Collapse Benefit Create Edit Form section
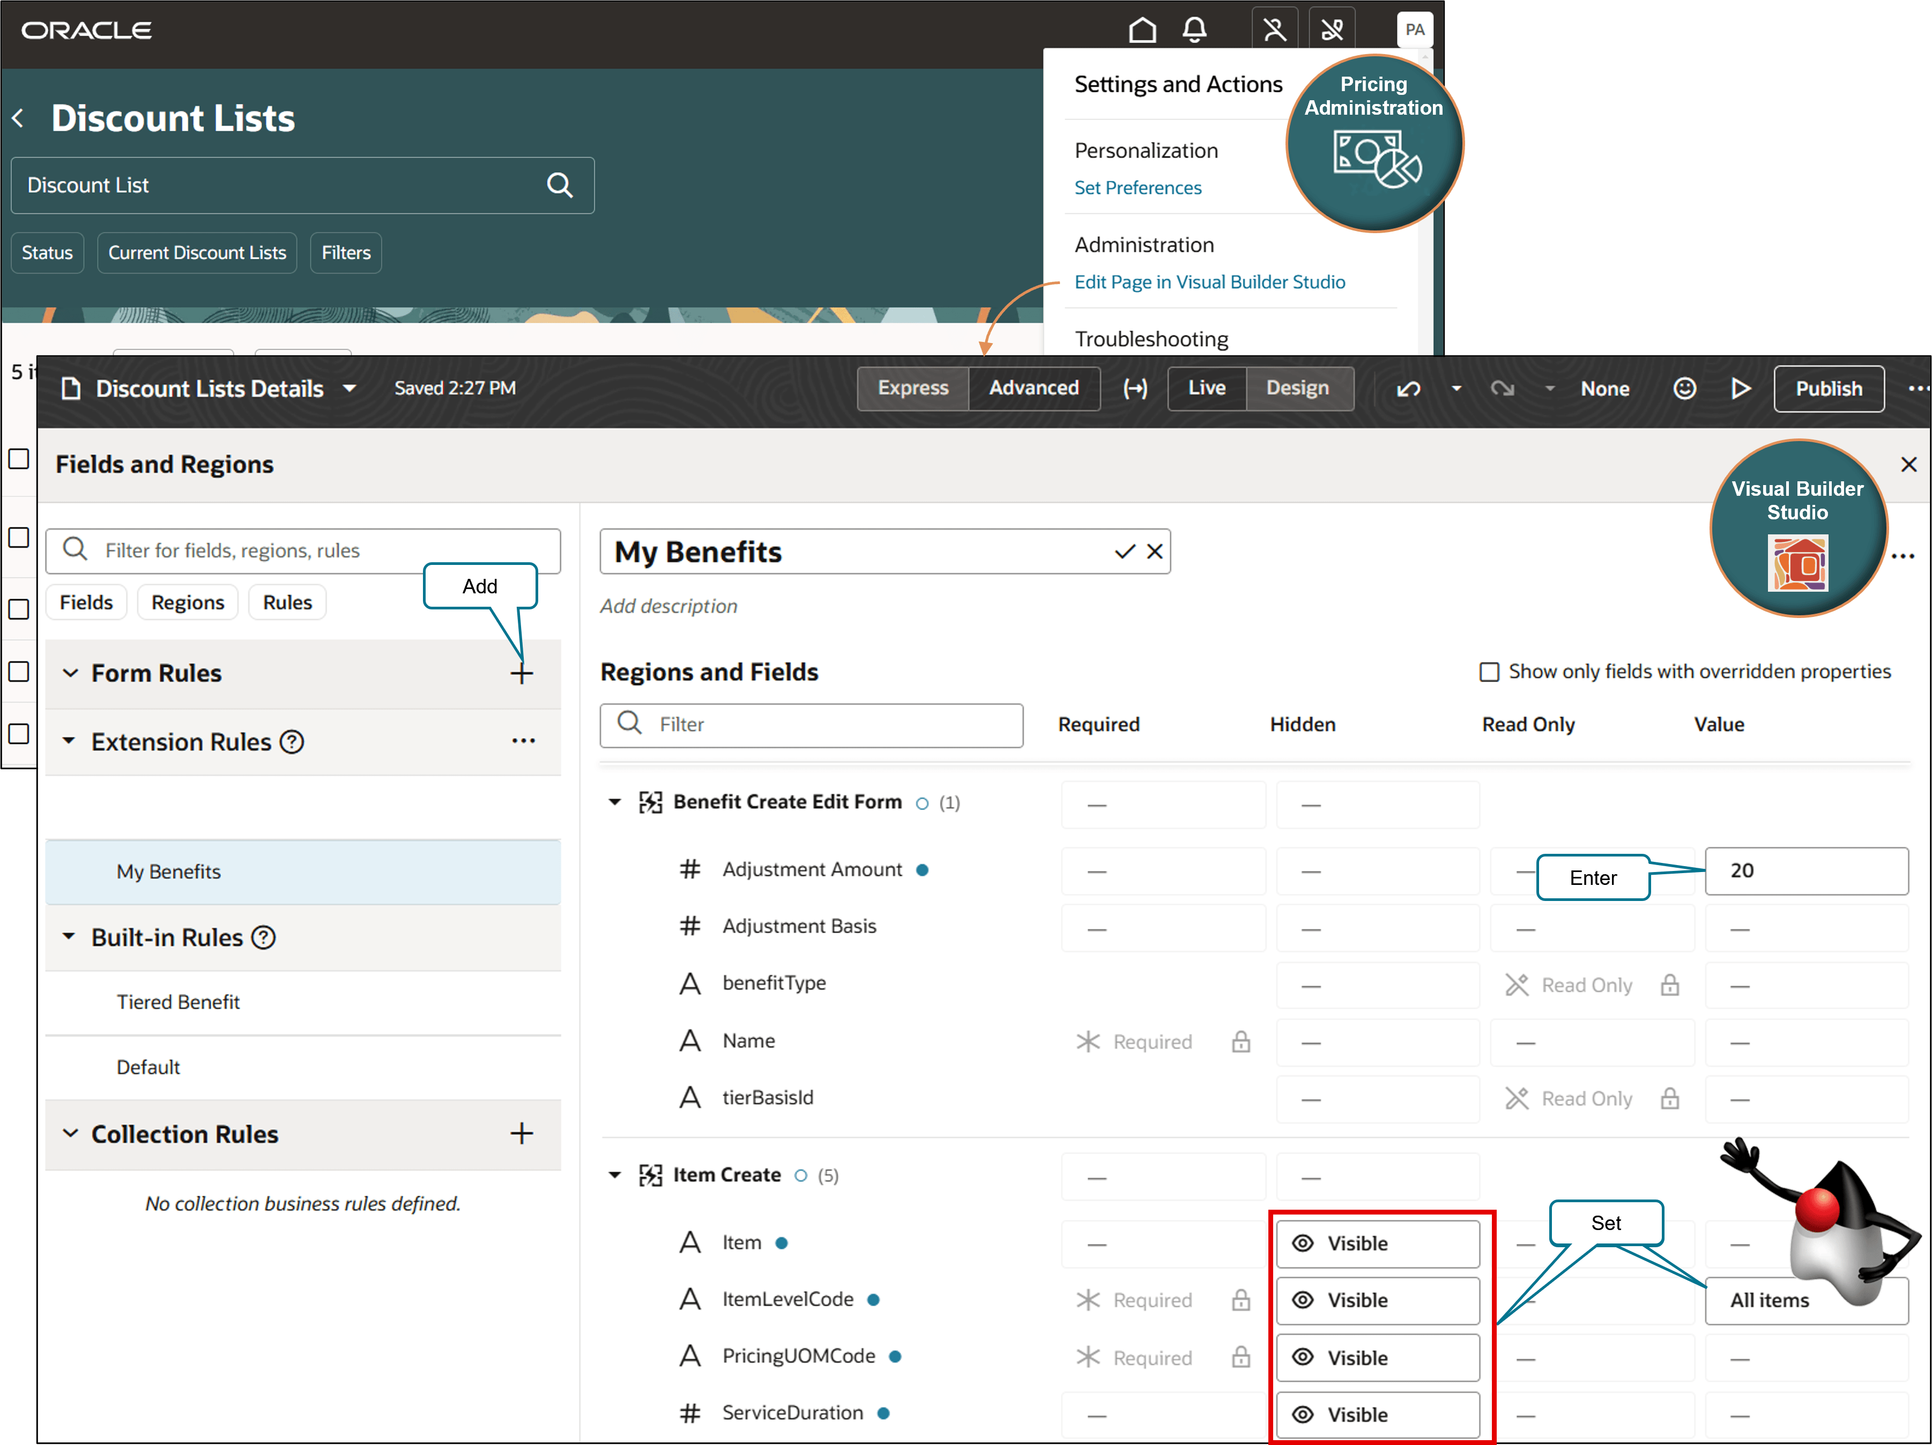Viewport: 1932px width, 1445px height. point(615,801)
